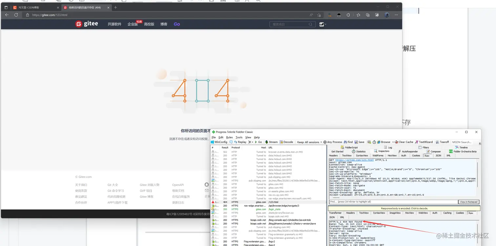496x246 pixels.
Task: Switch to the 写文章-CSDN博客 browser tab
Action: (36, 7)
